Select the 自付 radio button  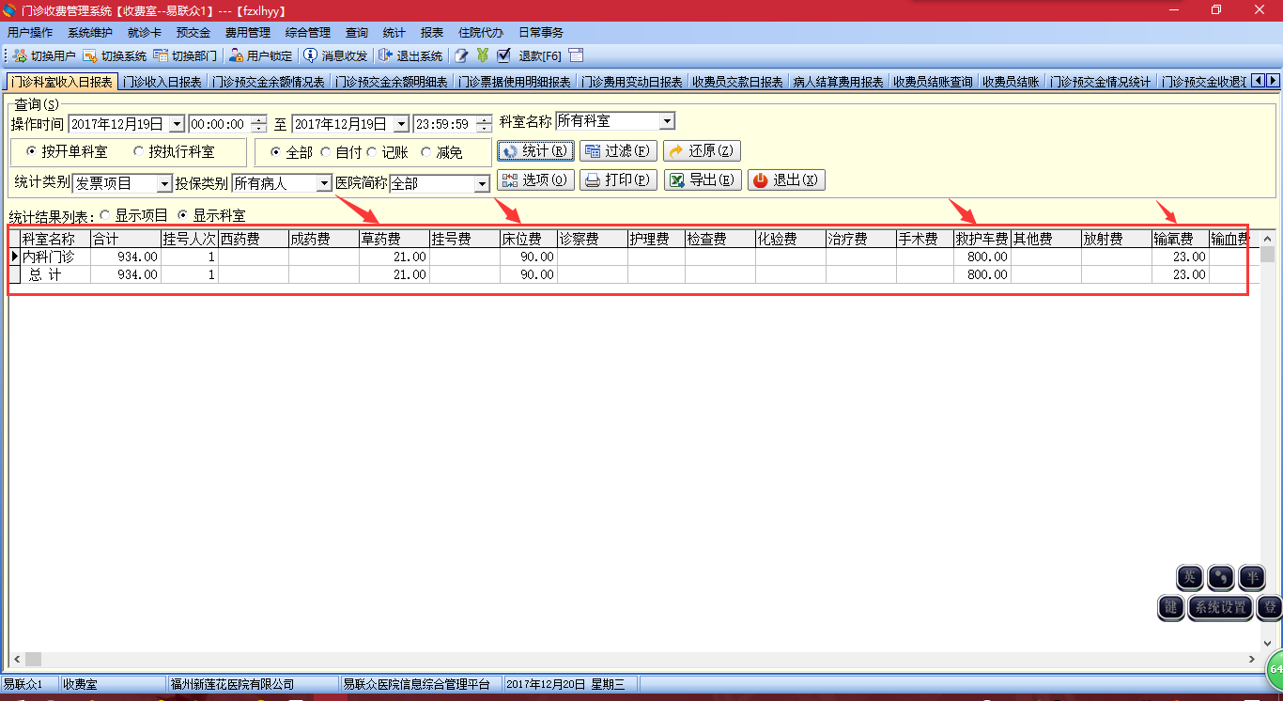click(326, 151)
